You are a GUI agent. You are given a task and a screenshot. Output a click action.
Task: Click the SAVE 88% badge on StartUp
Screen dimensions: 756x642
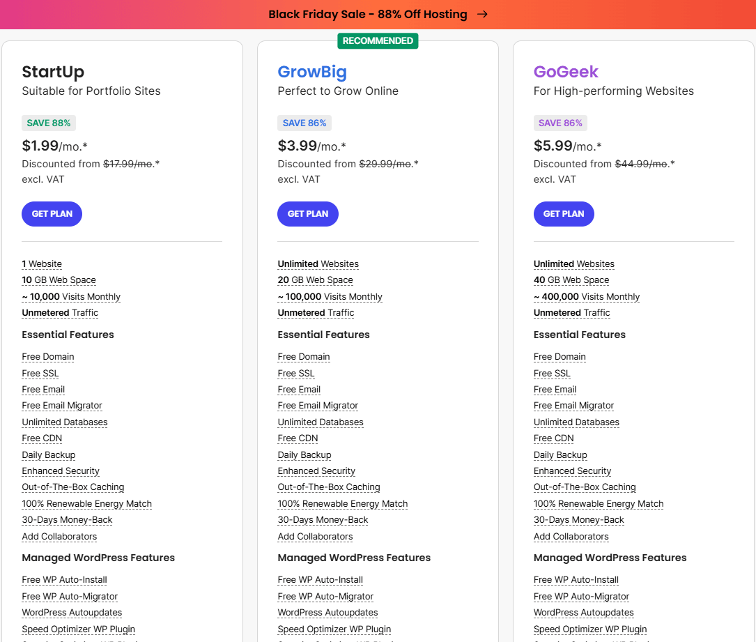[x=49, y=123]
